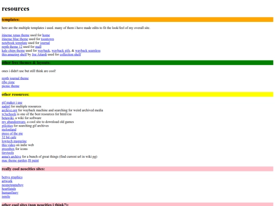This screenshot has width=275, height=206.
Task: Open the gif maker i use link
Action: (12, 102)
